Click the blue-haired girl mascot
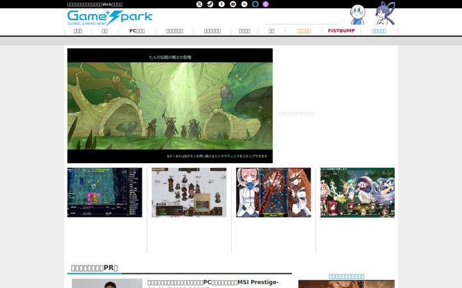This screenshot has height=288, width=462. pos(385,13)
